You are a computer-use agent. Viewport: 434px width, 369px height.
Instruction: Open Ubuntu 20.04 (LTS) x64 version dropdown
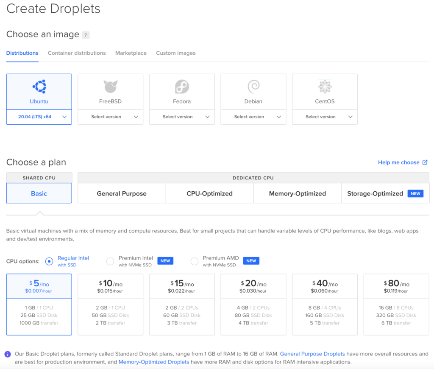[x=39, y=117]
